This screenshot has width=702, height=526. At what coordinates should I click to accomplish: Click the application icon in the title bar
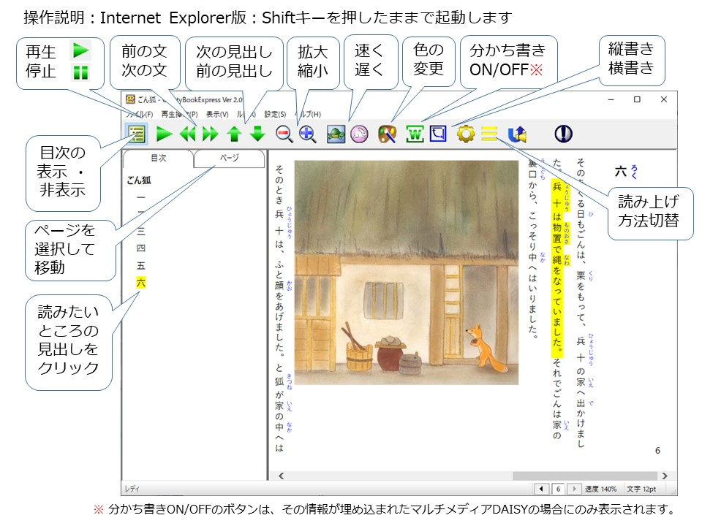pyautogui.click(x=130, y=99)
